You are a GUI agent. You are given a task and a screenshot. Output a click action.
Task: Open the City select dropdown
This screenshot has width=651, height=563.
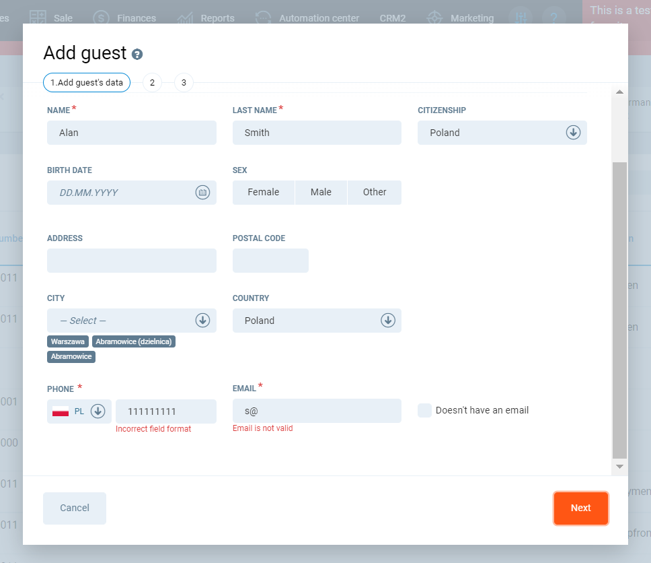(202, 321)
